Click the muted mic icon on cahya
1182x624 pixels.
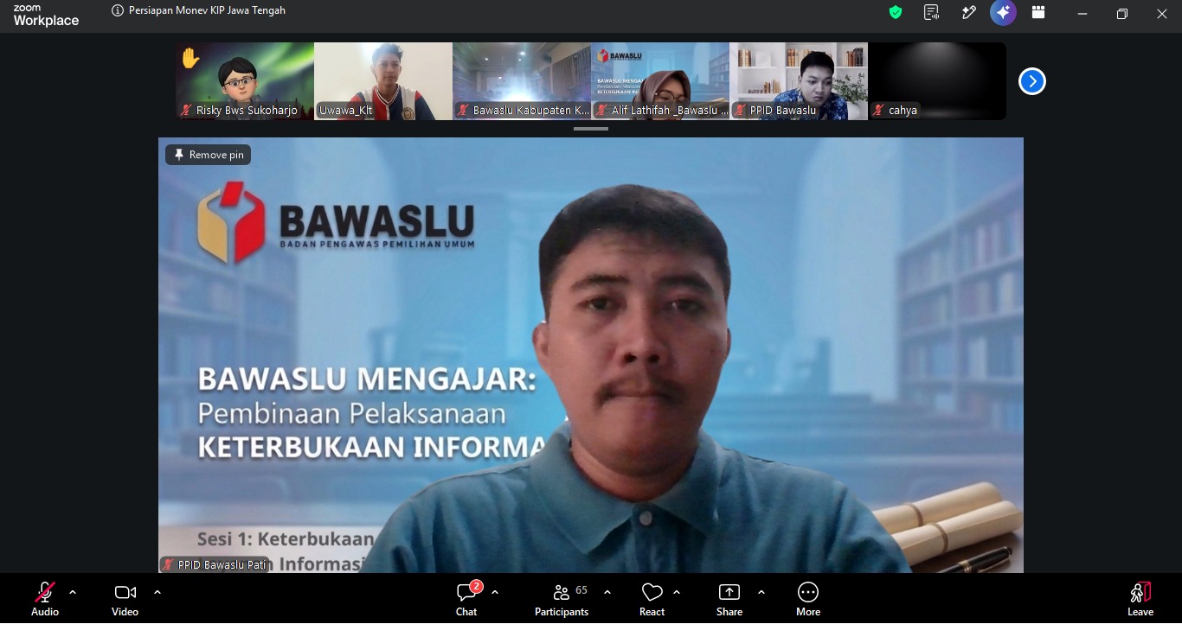(878, 111)
